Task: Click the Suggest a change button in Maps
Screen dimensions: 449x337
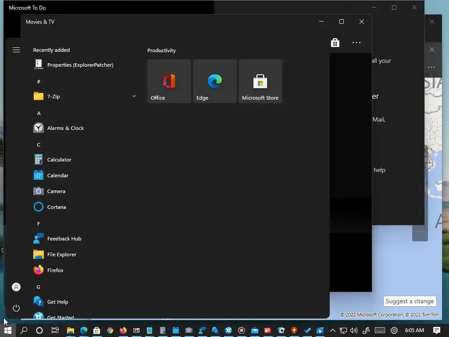Action: (x=410, y=301)
